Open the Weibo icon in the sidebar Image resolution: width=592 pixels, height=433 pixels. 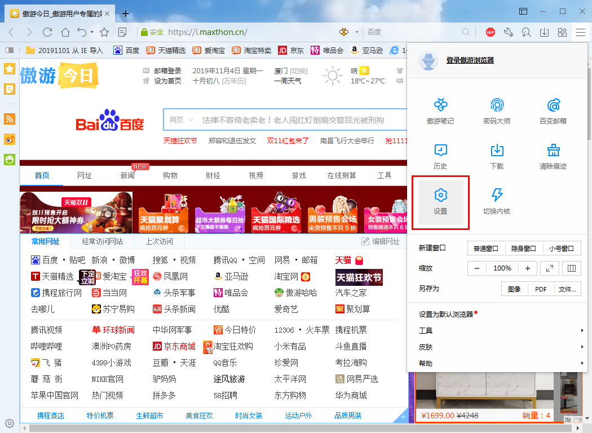point(9,139)
